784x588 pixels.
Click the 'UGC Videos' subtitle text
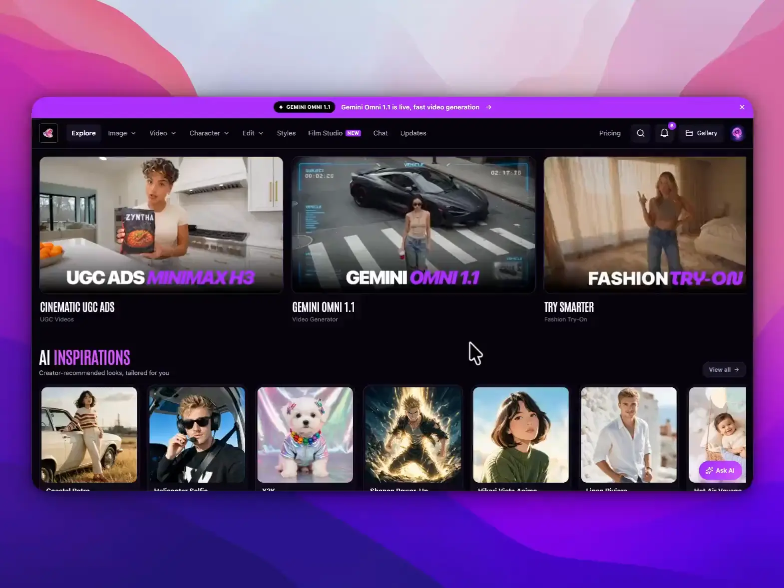57,319
